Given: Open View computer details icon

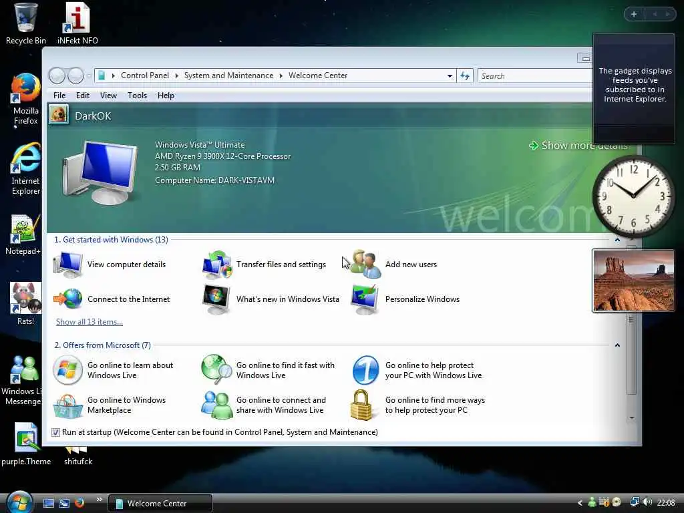Looking at the screenshot, I should (x=67, y=265).
